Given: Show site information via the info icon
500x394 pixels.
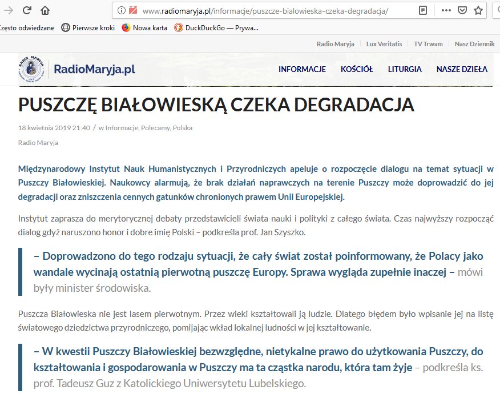Looking at the screenshot, I should pos(121,10).
